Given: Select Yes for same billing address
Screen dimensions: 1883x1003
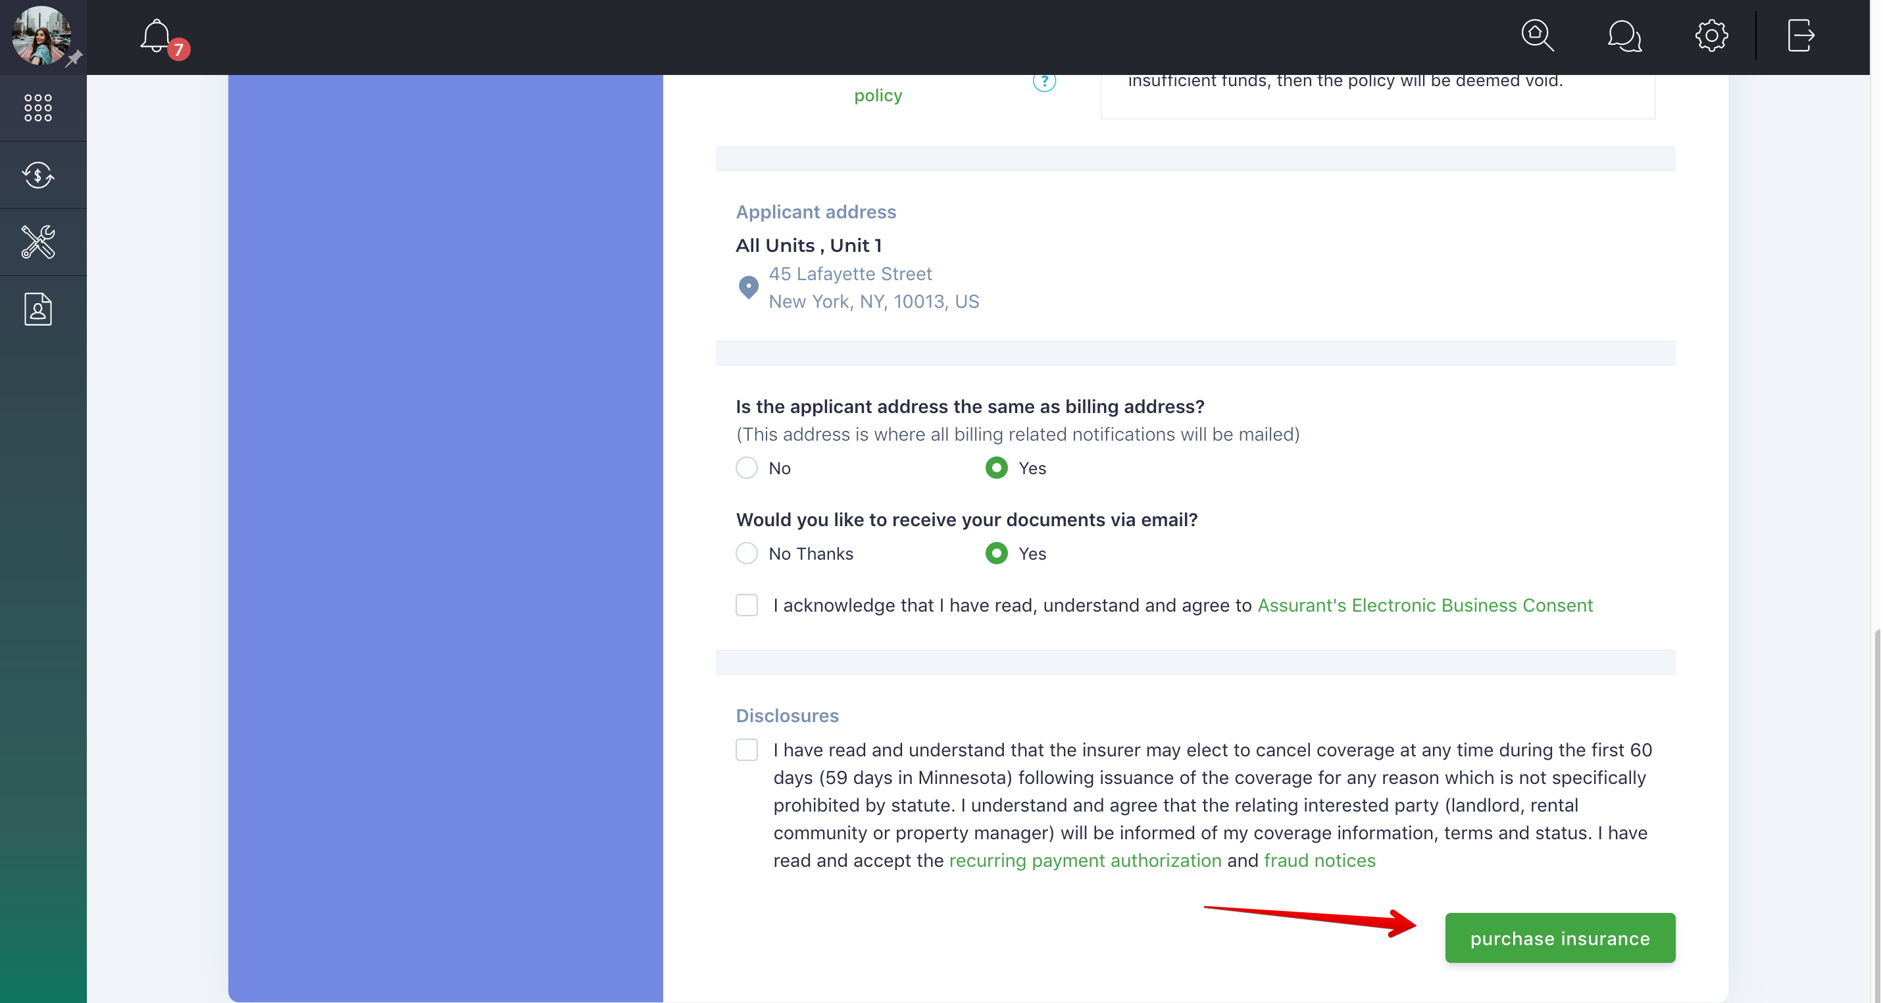Looking at the screenshot, I should click(996, 468).
